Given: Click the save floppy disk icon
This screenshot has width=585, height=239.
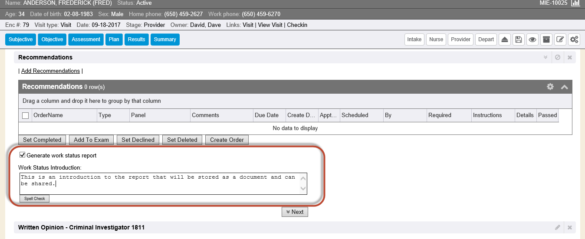Looking at the screenshot, I should tap(518, 39).
